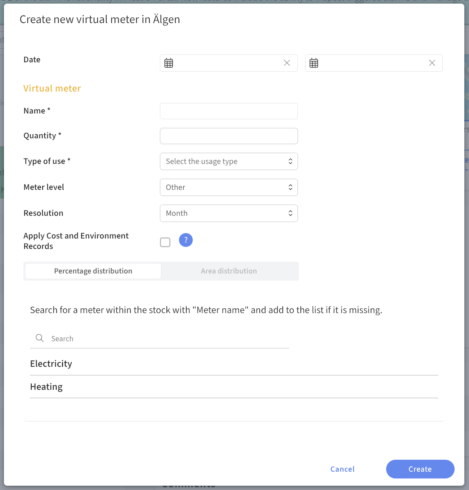Image resolution: width=469 pixels, height=490 pixels.
Task: Expand the Heating meter group
Action: (x=234, y=387)
